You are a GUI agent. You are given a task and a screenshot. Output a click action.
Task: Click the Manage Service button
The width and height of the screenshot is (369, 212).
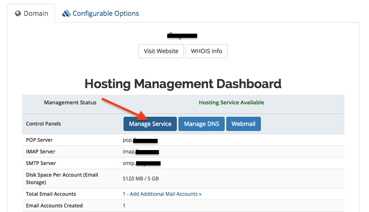tap(150, 124)
